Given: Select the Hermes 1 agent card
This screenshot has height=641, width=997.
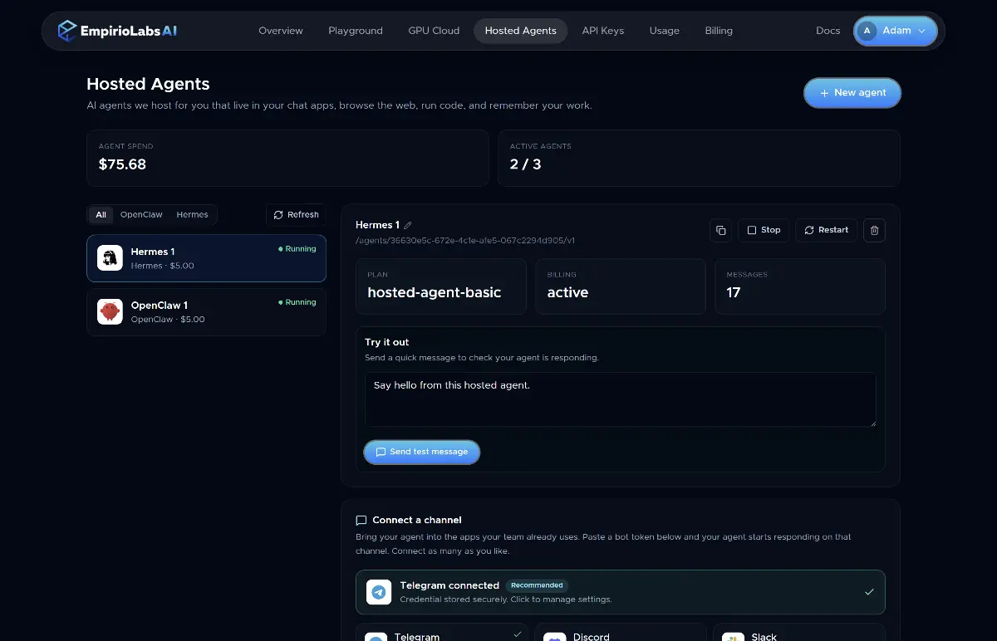Looking at the screenshot, I should point(206,258).
